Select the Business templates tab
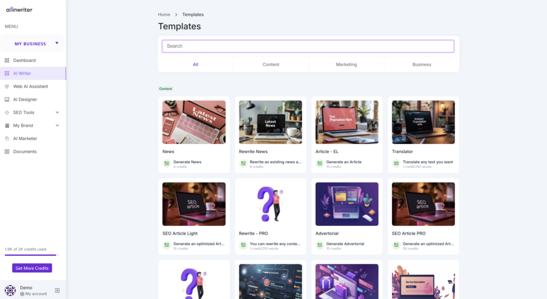This screenshot has height=299, width=547. point(421,64)
